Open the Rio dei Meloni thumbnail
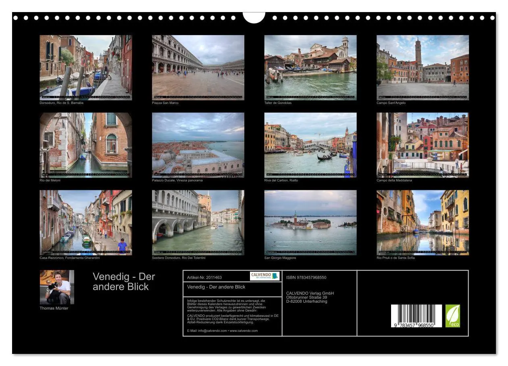 (x=86, y=145)
